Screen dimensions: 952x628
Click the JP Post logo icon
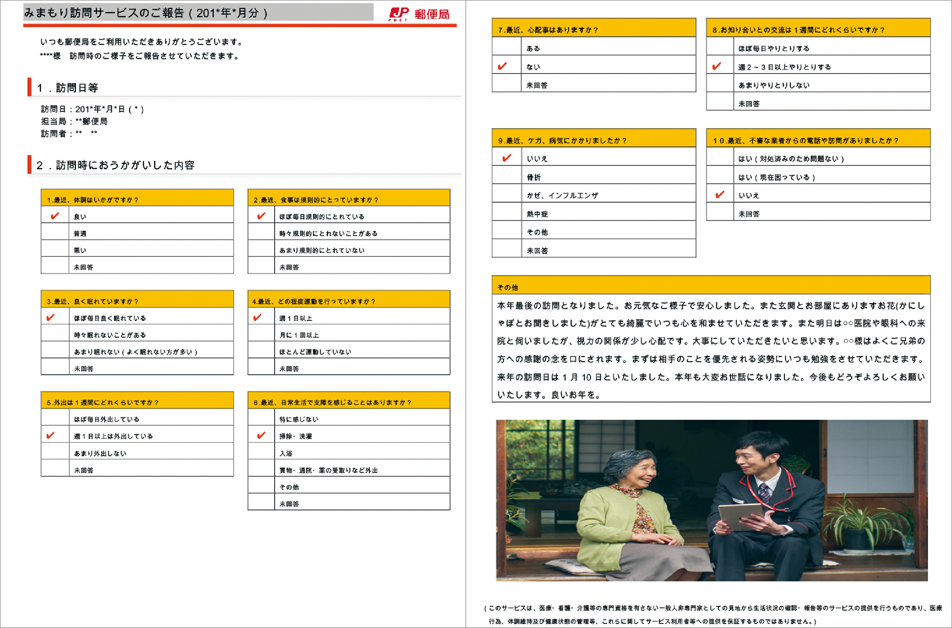click(399, 14)
